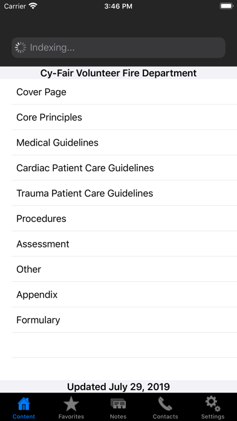The image size is (237, 421).
Task: Open the Procedures section
Action: coord(124,218)
